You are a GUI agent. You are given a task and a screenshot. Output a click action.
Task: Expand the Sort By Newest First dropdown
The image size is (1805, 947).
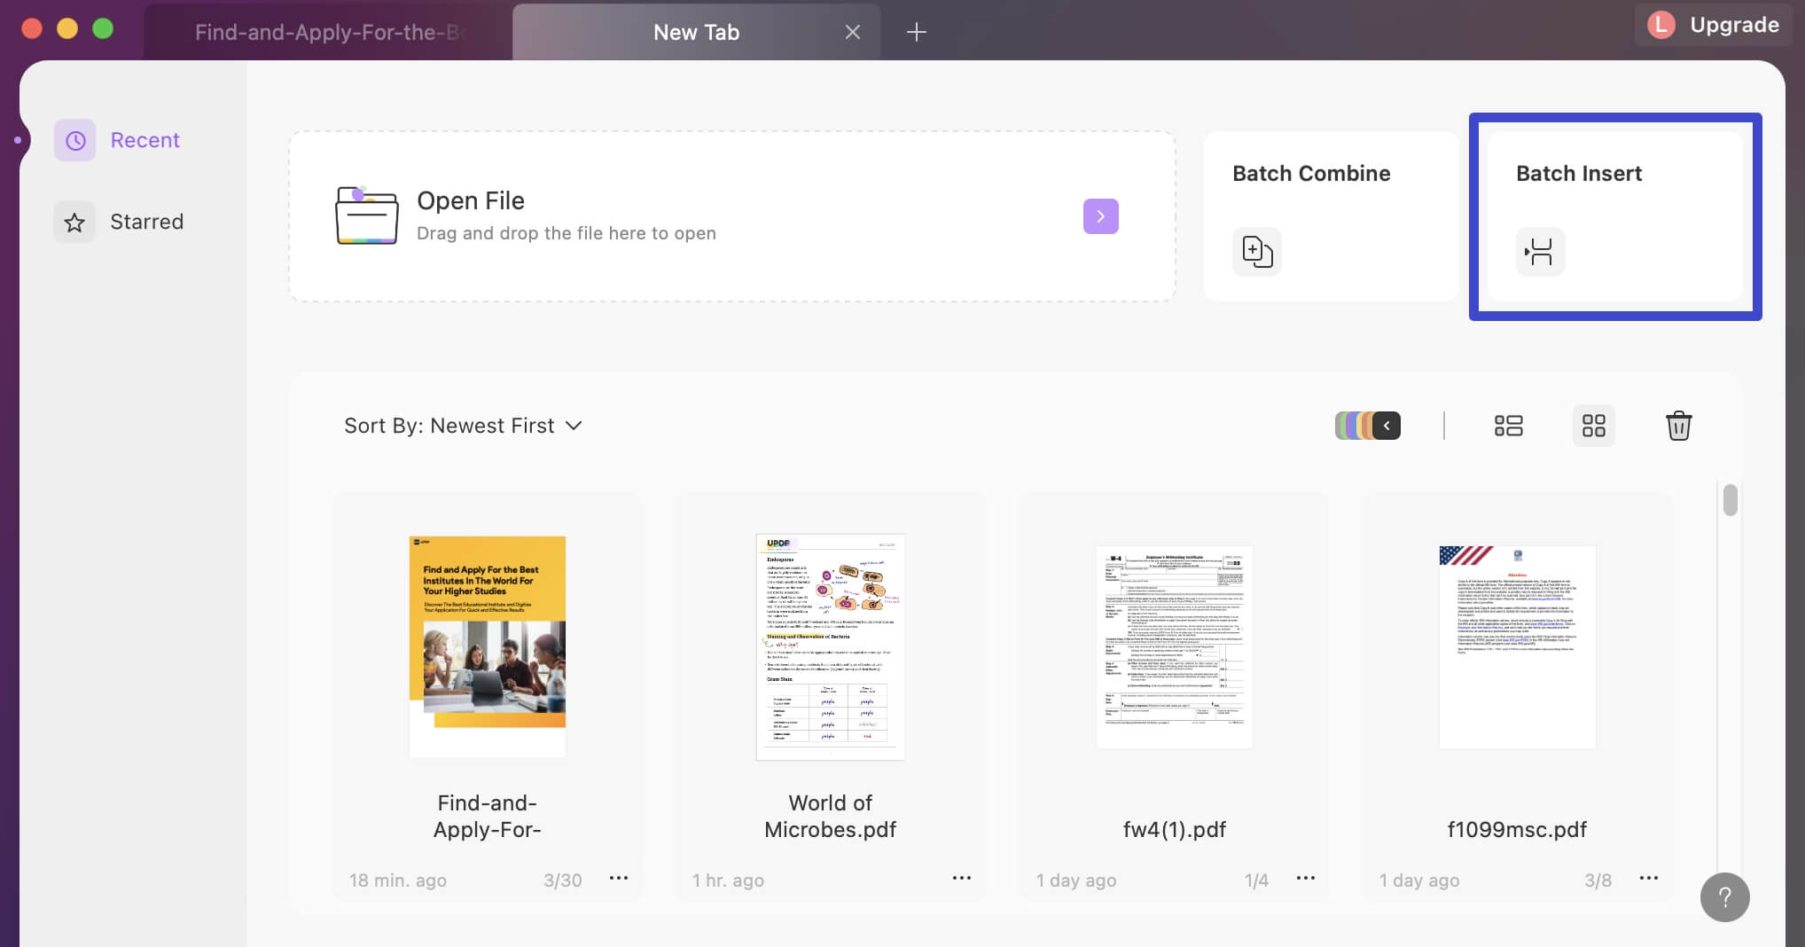[x=464, y=426]
